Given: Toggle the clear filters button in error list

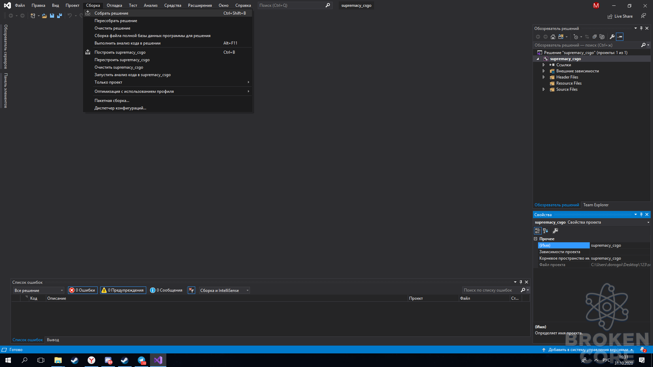Looking at the screenshot, I should tap(191, 290).
